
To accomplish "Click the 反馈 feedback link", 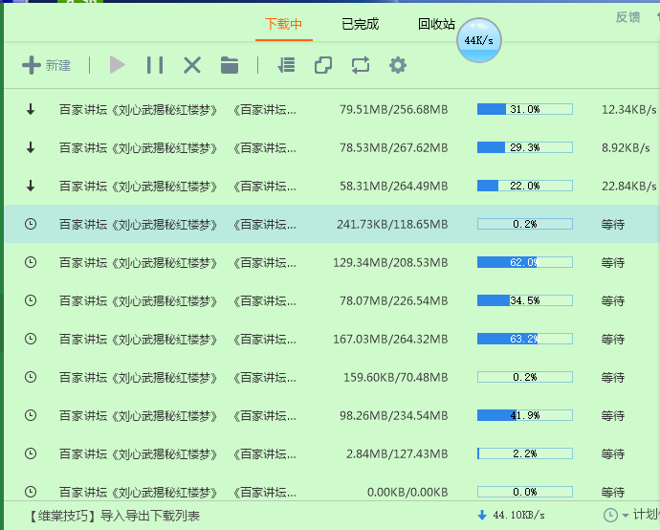I will (628, 17).
